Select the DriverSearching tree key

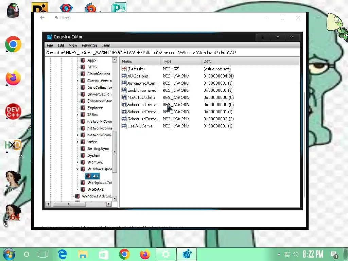(x=99, y=94)
